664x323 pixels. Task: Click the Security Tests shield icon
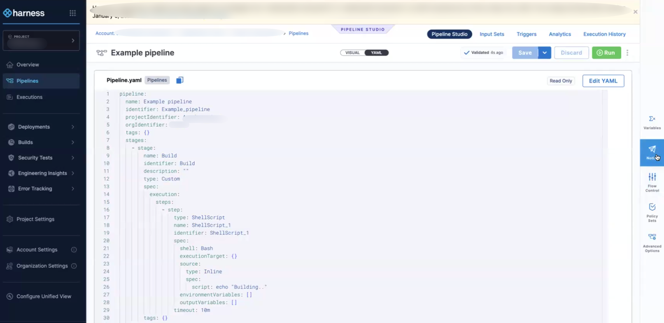coord(11,158)
